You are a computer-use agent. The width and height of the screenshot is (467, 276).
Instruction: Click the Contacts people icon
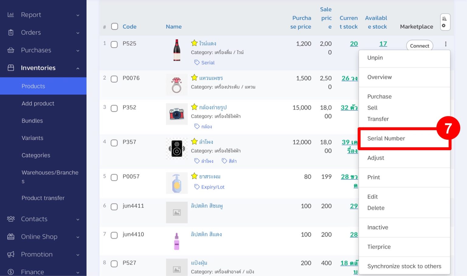click(11, 219)
